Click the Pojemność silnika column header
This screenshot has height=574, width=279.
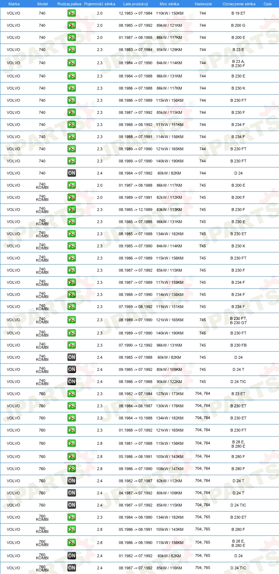[100, 4]
